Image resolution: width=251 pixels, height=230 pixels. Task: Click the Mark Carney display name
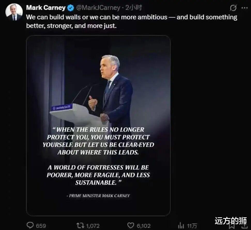pyautogui.click(x=46, y=8)
